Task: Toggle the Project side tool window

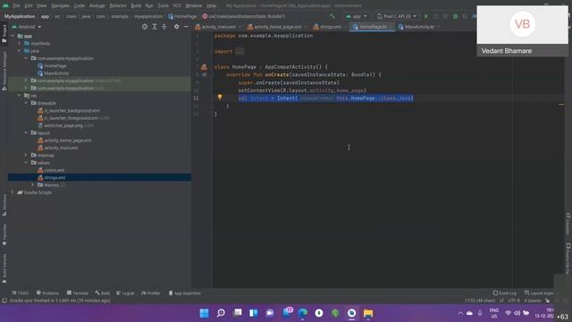Action: coord(4,34)
